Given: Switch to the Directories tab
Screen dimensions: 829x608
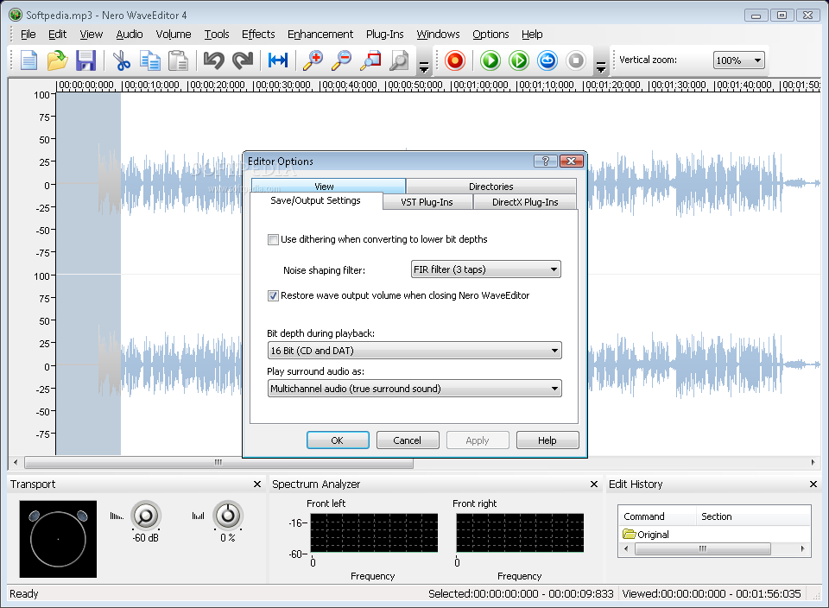Looking at the screenshot, I should point(491,186).
